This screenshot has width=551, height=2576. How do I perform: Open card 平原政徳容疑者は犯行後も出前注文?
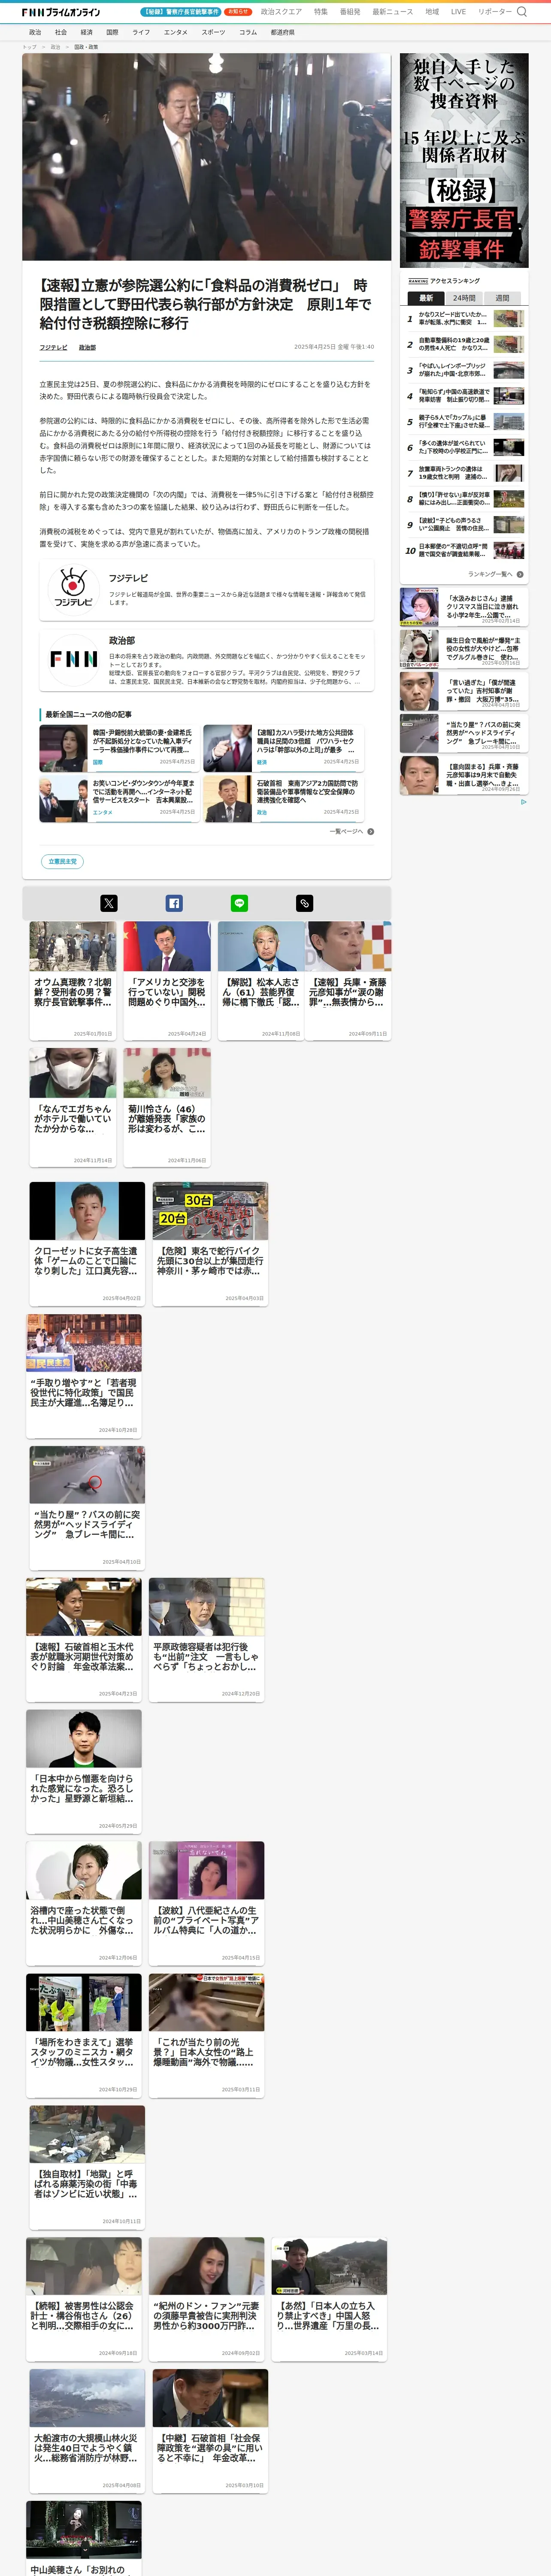(207, 1639)
